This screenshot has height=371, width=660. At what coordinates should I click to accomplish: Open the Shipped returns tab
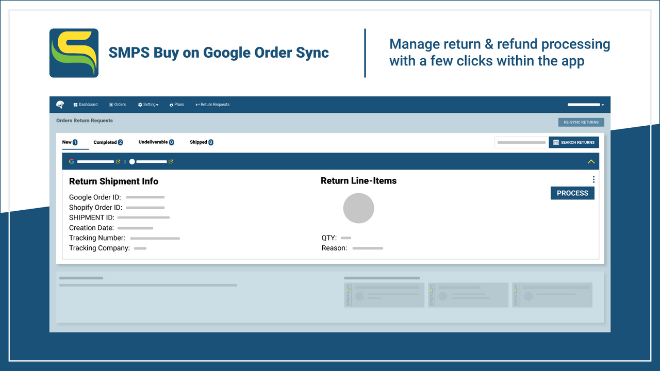tap(201, 142)
